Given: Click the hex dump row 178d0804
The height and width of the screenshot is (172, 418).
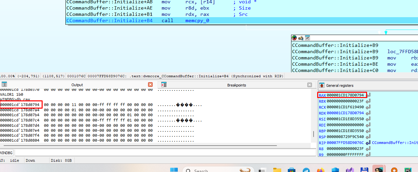Looking at the screenshot, I should (x=97, y=141).
